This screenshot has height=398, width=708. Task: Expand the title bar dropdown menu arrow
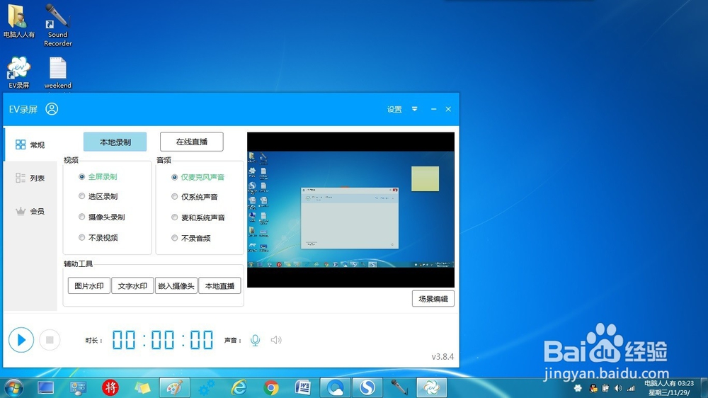pyautogui.click(x=414, y=109)
